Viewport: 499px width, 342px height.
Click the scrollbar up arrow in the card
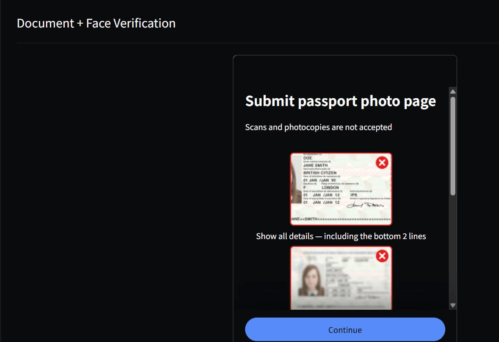(x=453, y=92)
